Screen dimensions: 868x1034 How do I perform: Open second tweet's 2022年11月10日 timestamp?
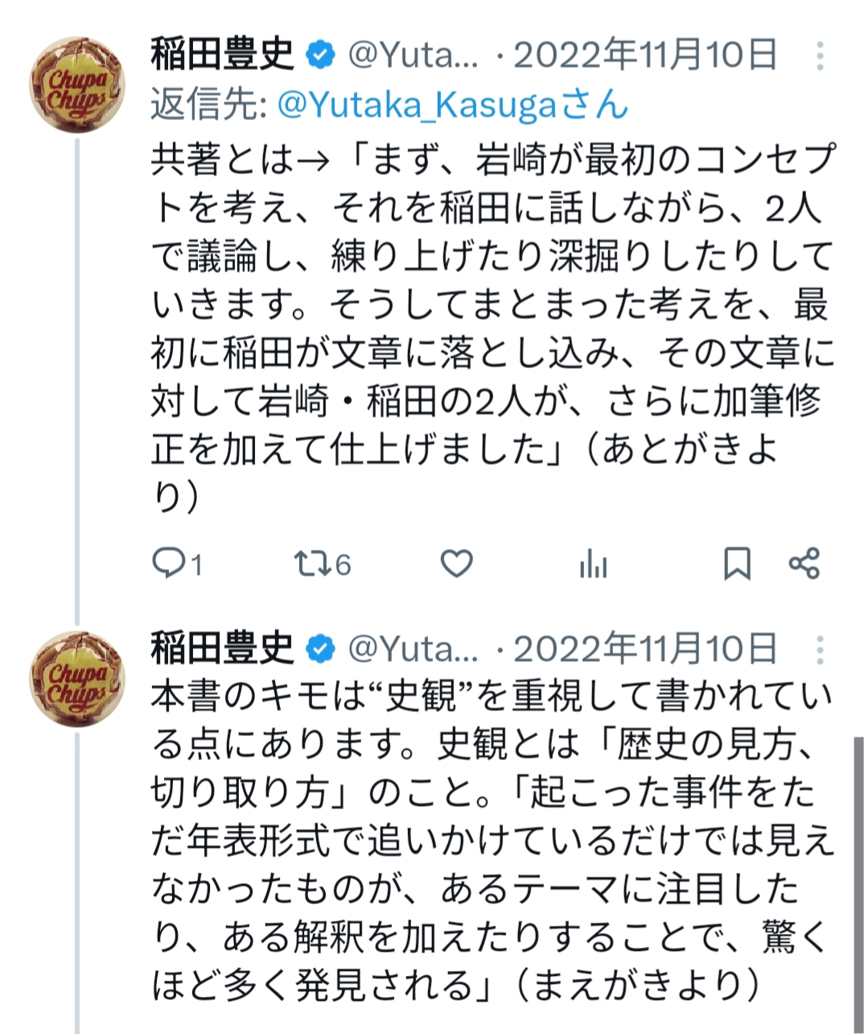645,649
